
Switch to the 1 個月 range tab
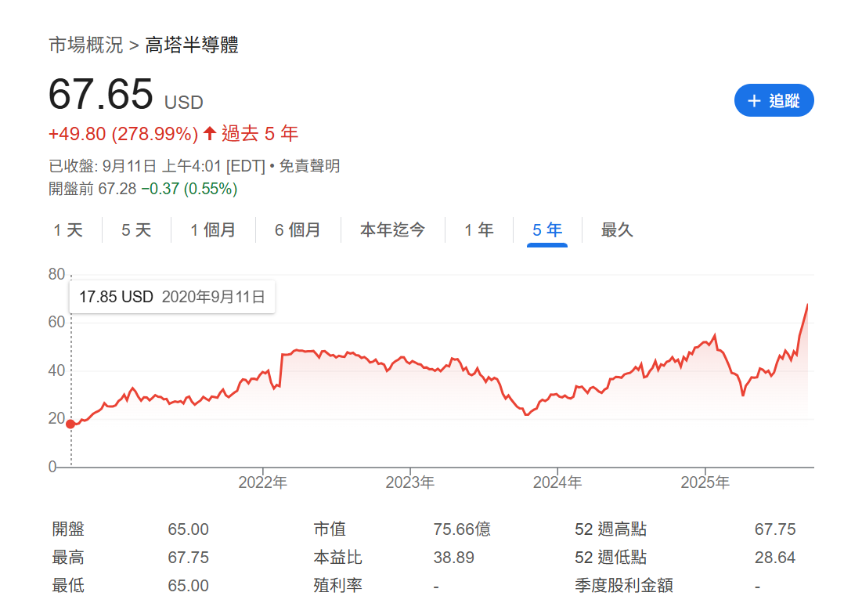coord(213,229)
